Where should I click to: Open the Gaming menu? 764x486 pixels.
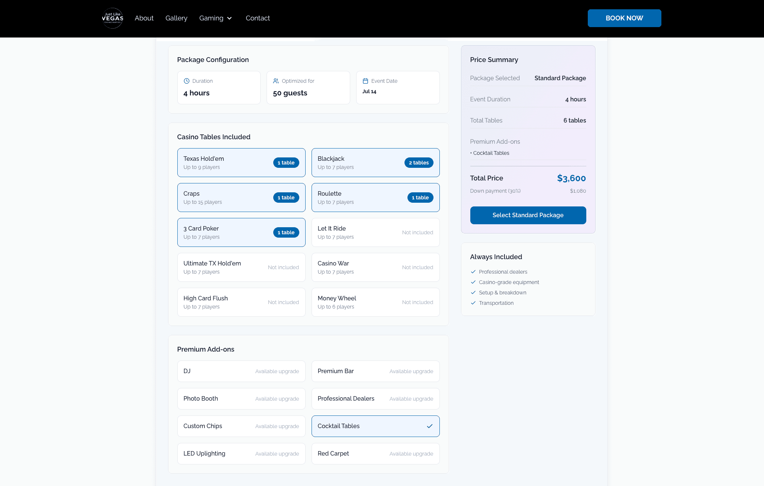pyautogui.click(x=216, y=18)
